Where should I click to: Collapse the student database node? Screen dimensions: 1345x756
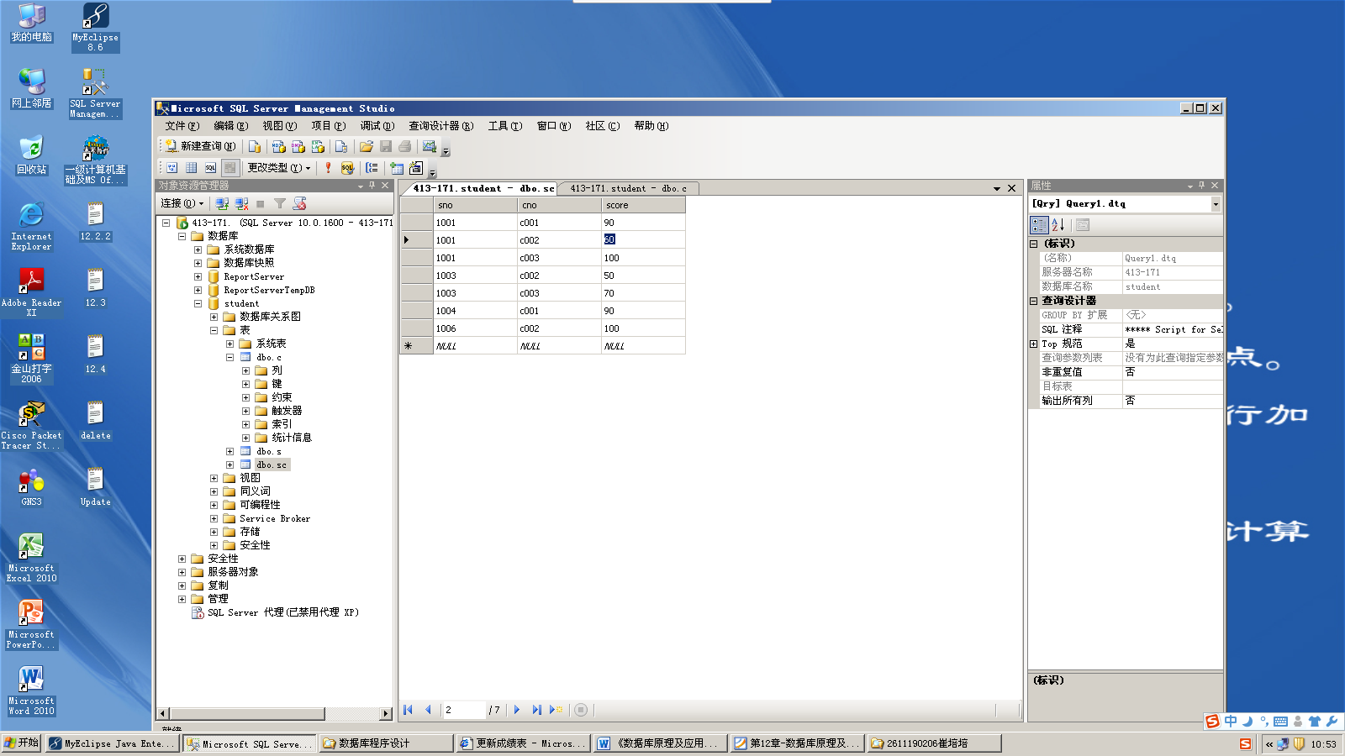click(198, 304)
